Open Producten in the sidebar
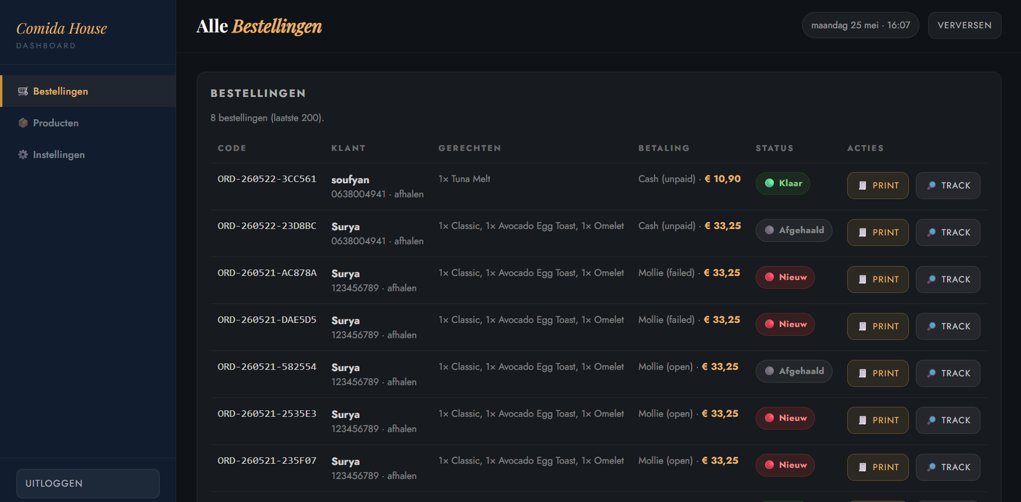Screen dimensions: 1021x502 click(88, 123)
